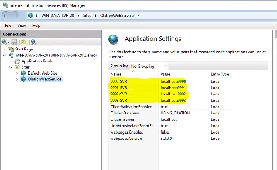Select the 9991-SVR setting row

(184, 88)
